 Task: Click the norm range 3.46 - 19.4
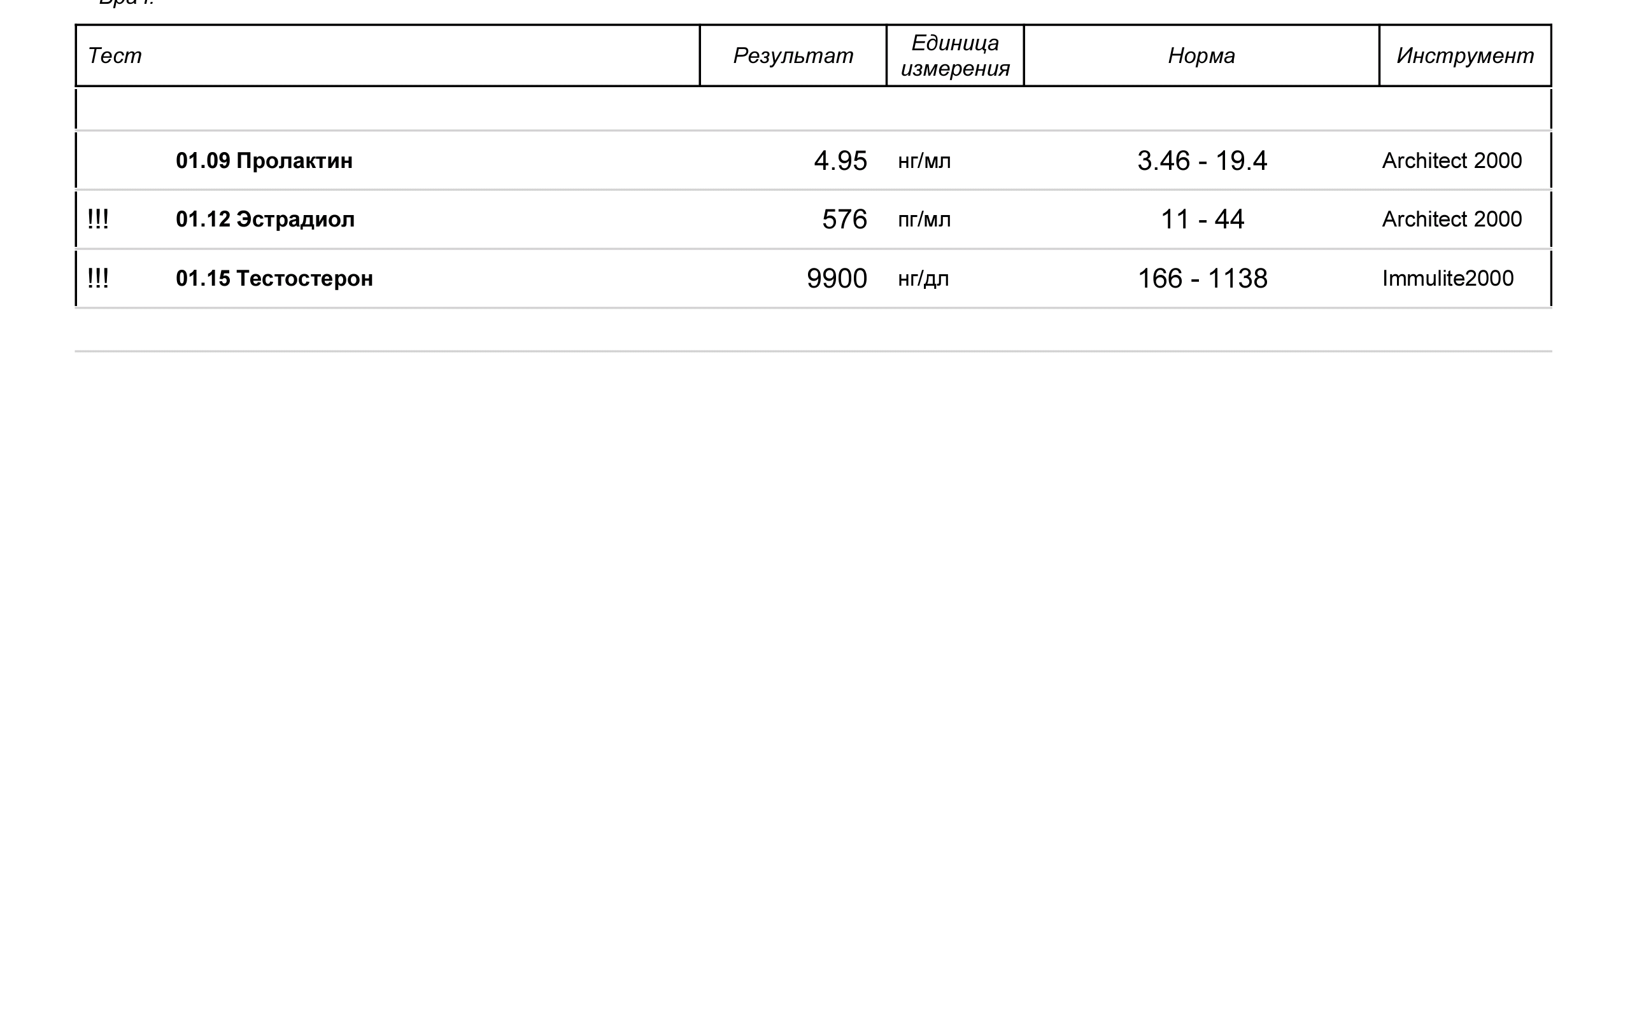coord(1201,161)
